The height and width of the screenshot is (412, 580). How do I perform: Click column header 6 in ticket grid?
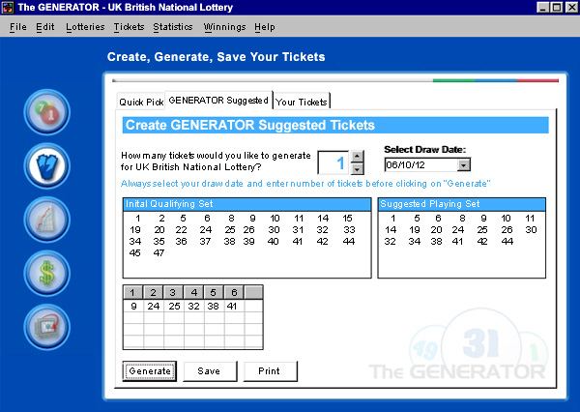pos(234,292)
